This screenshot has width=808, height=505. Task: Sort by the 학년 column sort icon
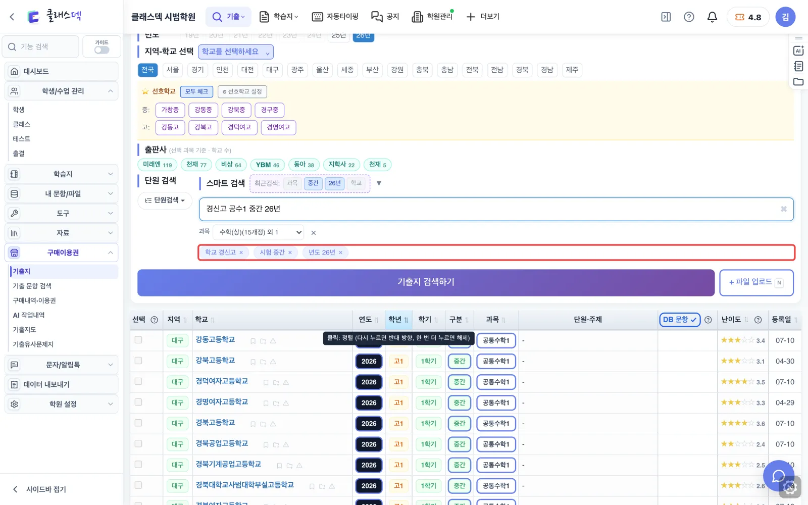click(x=406, y=320)
